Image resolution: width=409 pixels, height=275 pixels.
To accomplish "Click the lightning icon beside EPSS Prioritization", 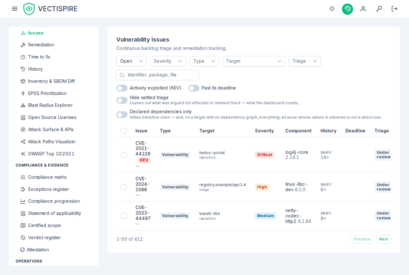I will pyautogui.click(x=23, y=93).
